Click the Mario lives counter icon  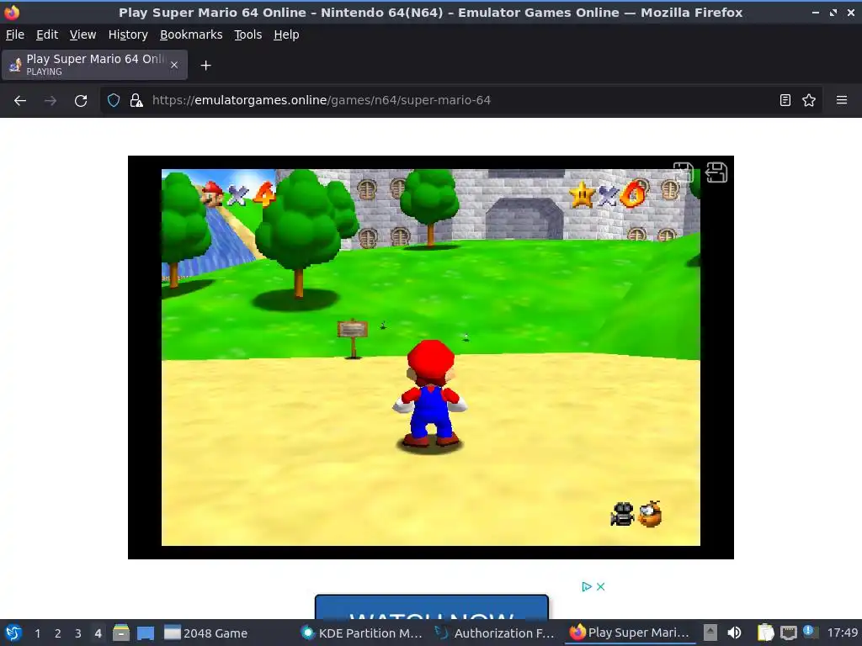pyautogui.click(x=212, y=194)
